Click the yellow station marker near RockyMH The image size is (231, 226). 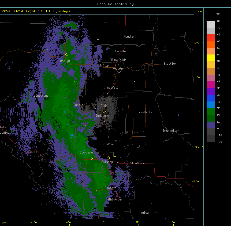tap(67, 55)
